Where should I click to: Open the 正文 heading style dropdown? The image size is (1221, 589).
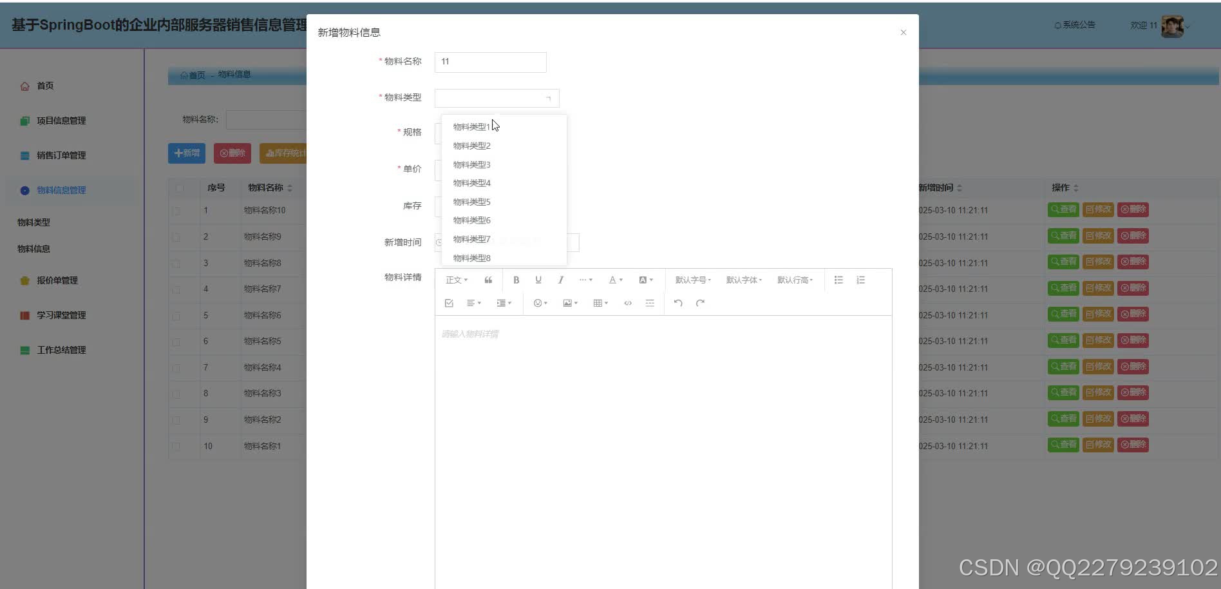(457, 280)
